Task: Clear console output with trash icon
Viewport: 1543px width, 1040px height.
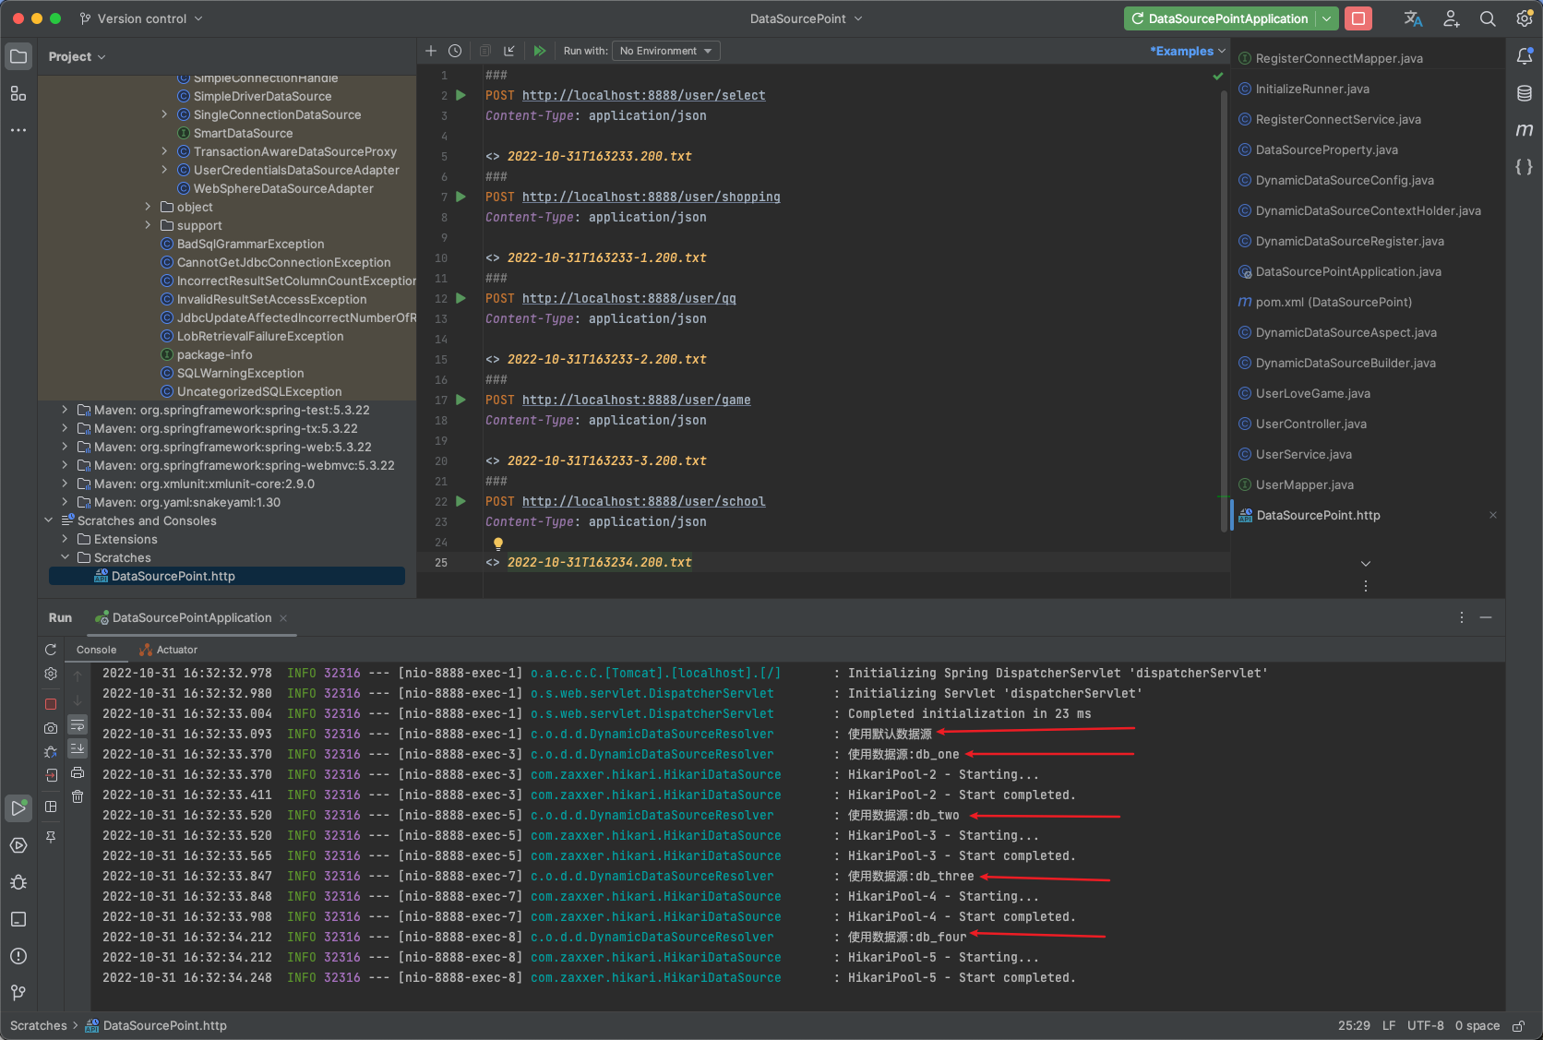Action: pyautogui.click(x=78, y=796)
